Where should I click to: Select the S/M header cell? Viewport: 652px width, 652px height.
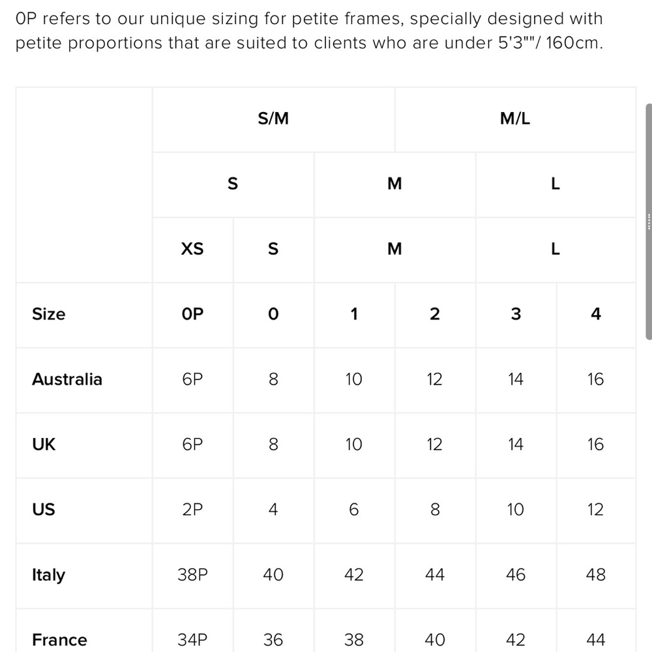point(273,119)
